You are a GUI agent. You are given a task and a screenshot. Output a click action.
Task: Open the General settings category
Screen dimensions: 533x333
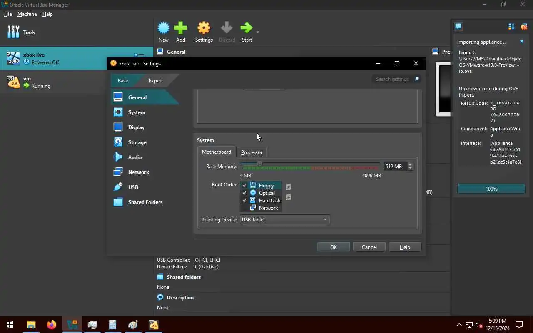click(144, 97)
